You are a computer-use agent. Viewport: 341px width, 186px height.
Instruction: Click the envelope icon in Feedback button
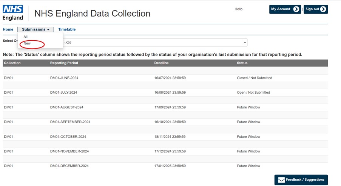click(x=281, y=180)
